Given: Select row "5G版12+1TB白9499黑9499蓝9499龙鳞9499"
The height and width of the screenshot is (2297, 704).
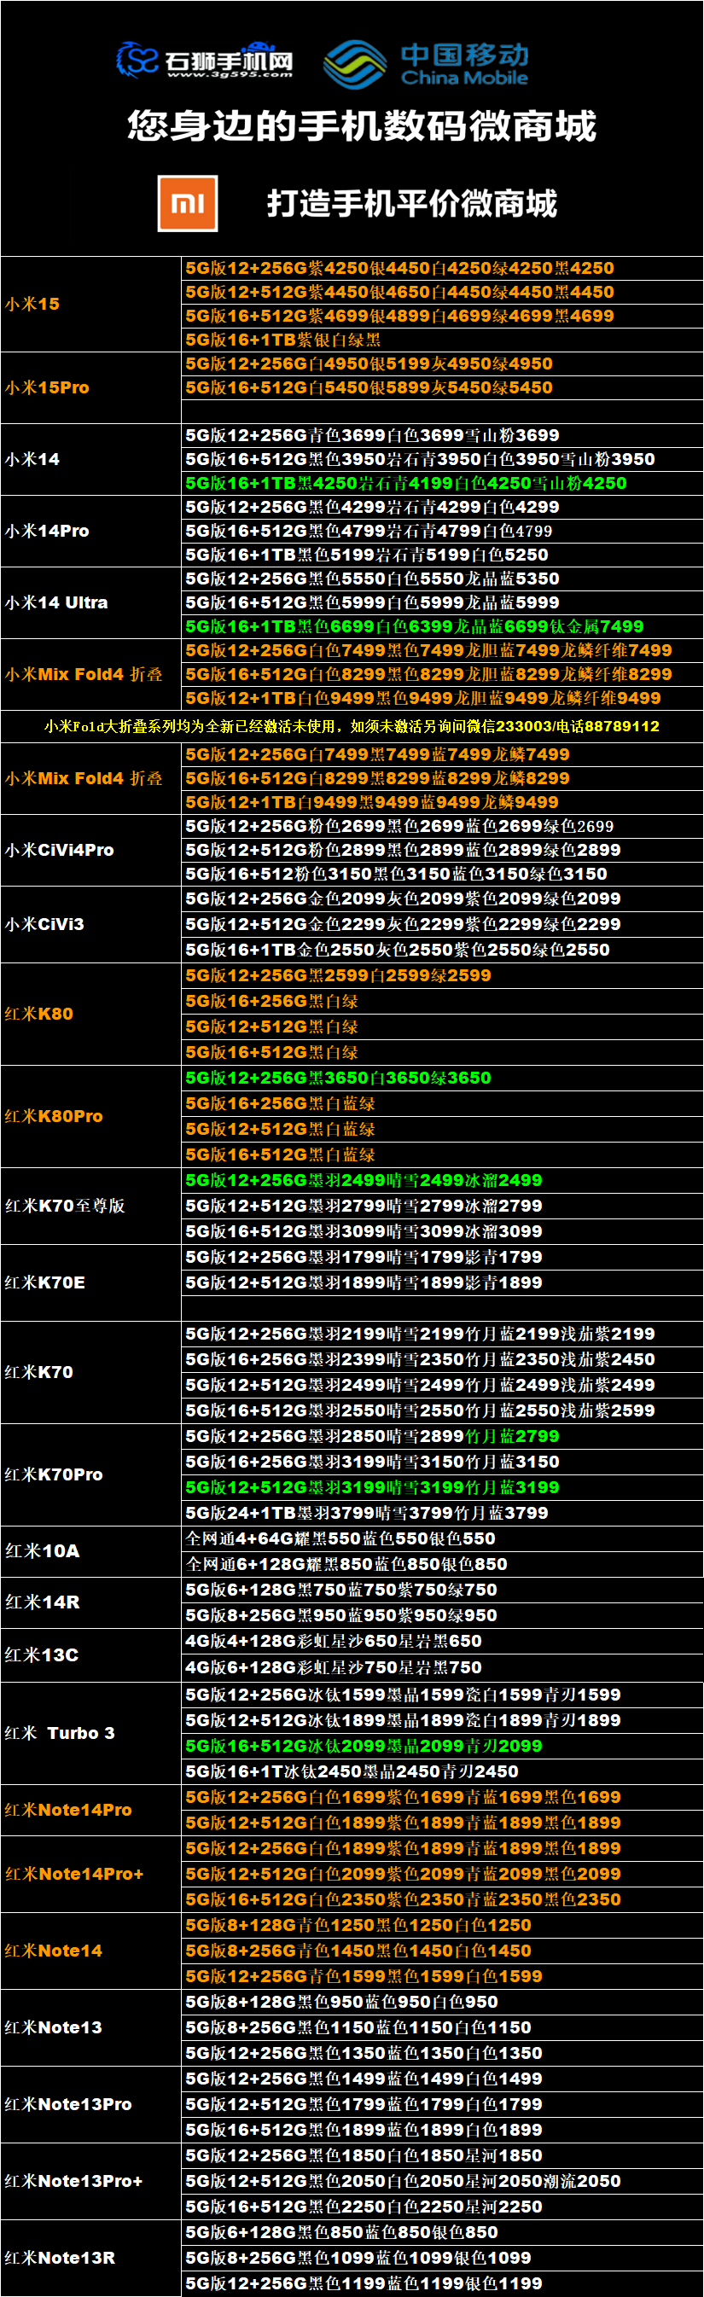Looking at the screenshot, I should 443,803.
